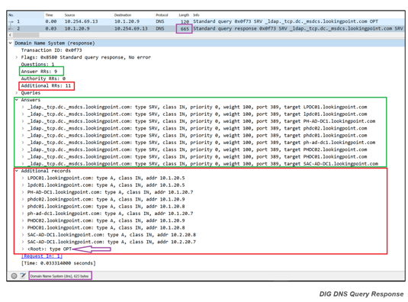Expand the <Root>: type OPT record
The image size is (408, 302).
click(x=23, y=249)
